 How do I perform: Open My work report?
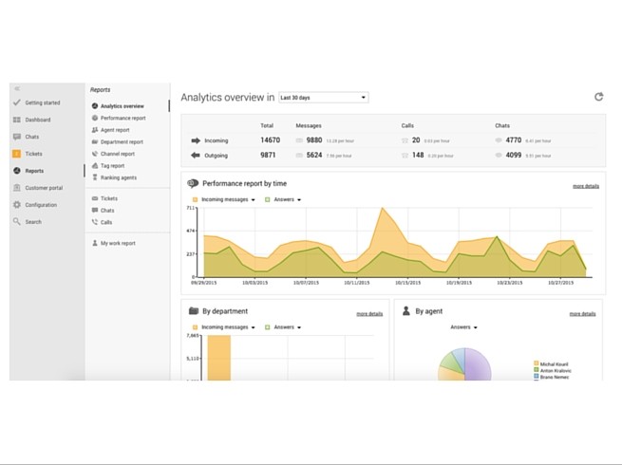coord(118,243)
